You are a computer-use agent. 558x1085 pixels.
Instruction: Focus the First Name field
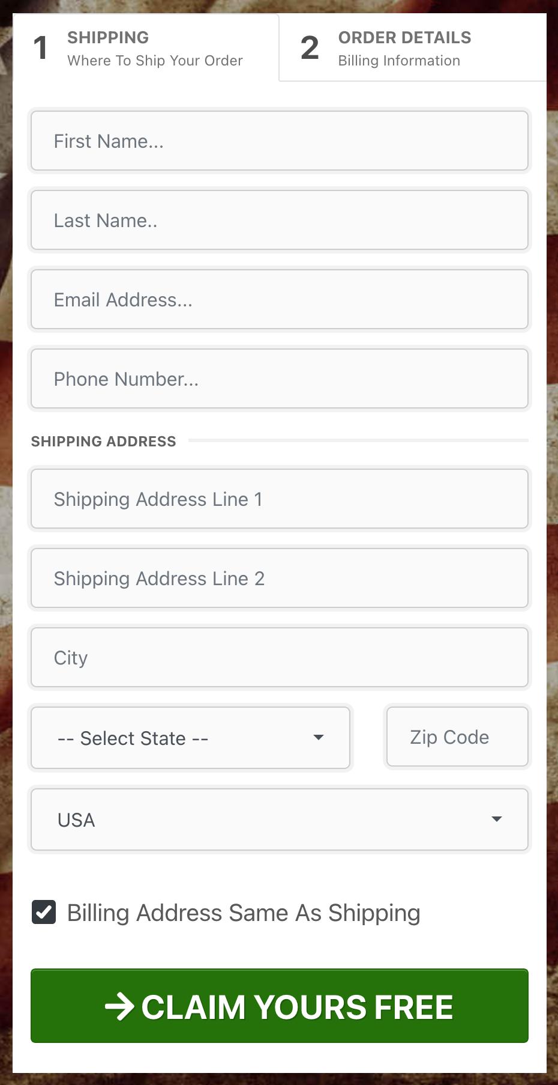point(279,141)
